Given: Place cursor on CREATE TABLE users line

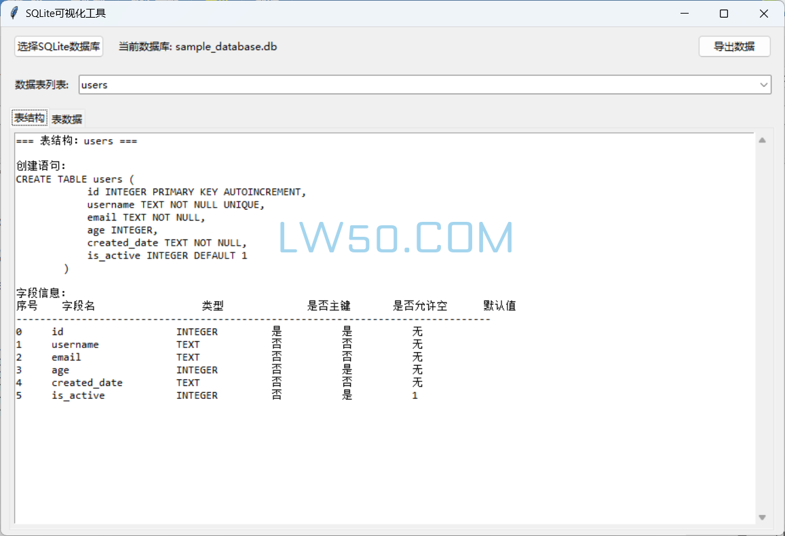Looking at the screenshot, I should 75,179.
